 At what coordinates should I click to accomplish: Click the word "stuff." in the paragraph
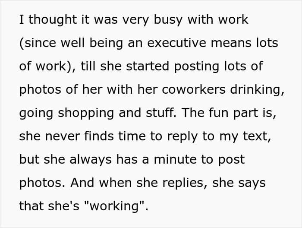[x=161, y=113]
